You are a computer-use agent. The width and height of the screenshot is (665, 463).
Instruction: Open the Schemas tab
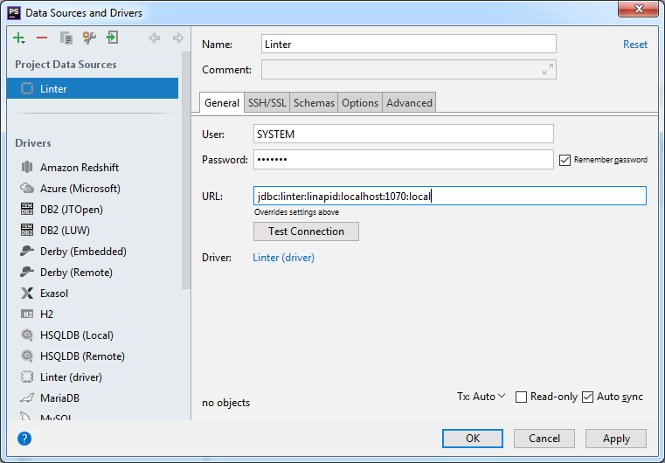point(314,102)
